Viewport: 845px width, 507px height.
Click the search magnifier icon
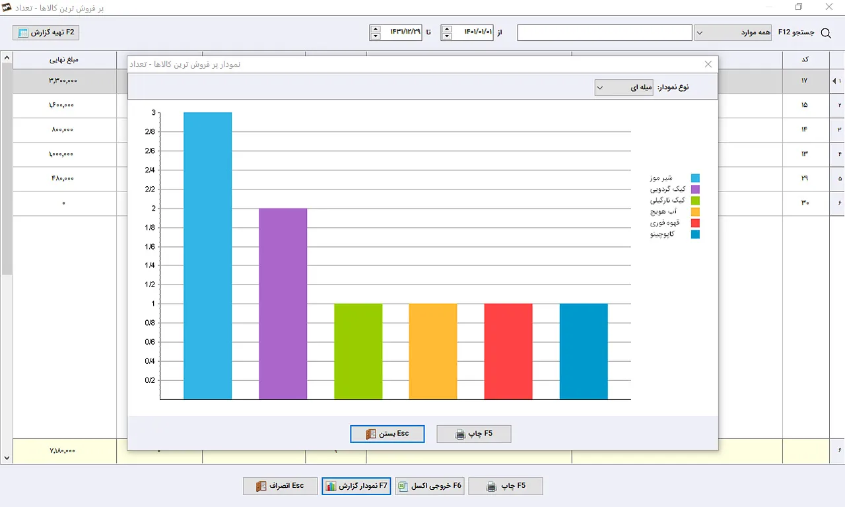tap(826, 32)
